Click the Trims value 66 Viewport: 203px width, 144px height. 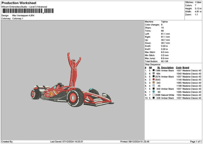pos(162,31)
